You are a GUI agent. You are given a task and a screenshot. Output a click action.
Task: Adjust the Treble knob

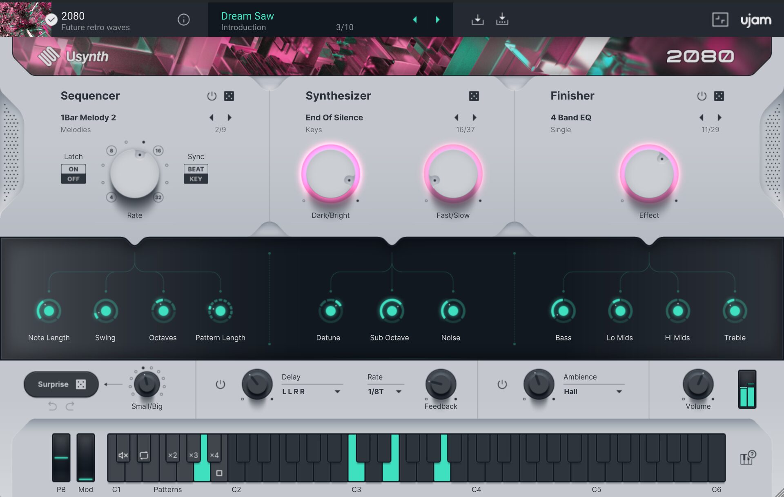click(735, 311)
